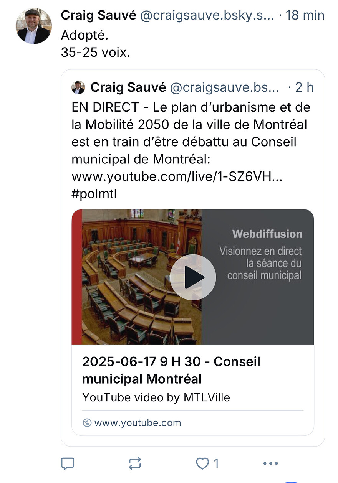Screen dimensions: 338x483
Task: Open the #polmtl hashtag
Action: point(94,194)
